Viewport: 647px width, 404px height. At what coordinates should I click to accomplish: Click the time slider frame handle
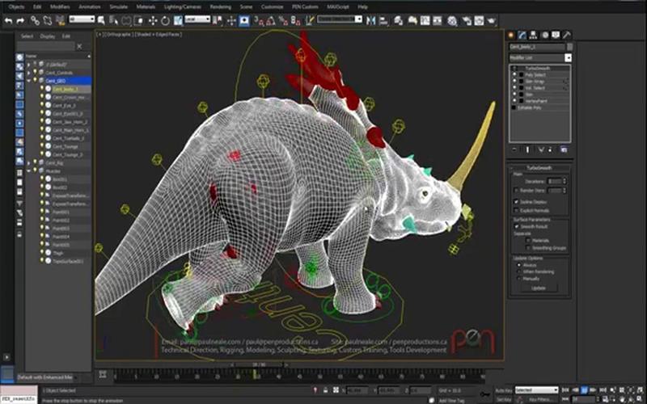tap(259, 365)
